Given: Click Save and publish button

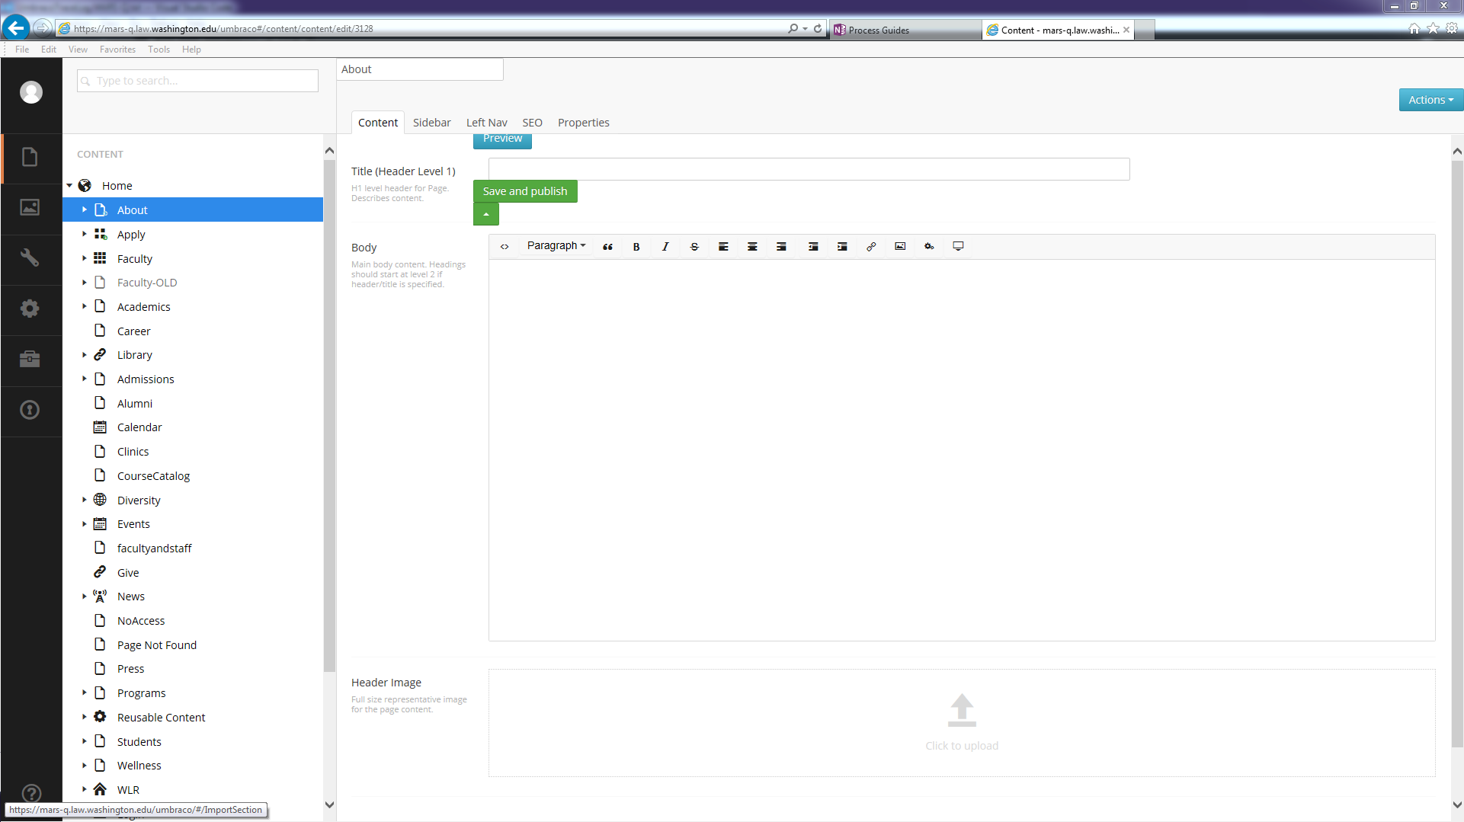Looking at the screenshot, I should point(525,191).
